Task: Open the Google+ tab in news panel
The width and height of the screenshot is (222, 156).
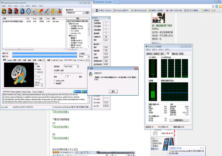Action: pos(41,92)
